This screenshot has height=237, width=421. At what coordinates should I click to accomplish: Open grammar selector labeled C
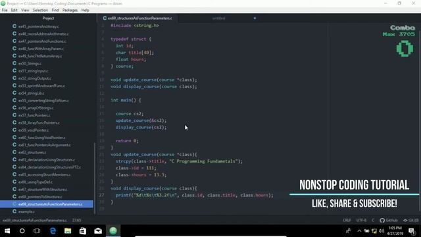click(373, 220)
